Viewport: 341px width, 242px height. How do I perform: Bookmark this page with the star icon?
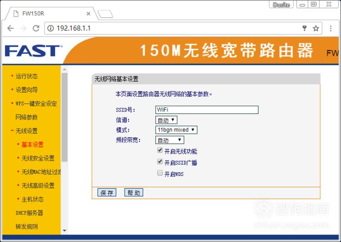tap(316, 28)
